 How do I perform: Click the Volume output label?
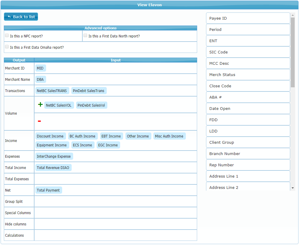[x=11, y=113]
